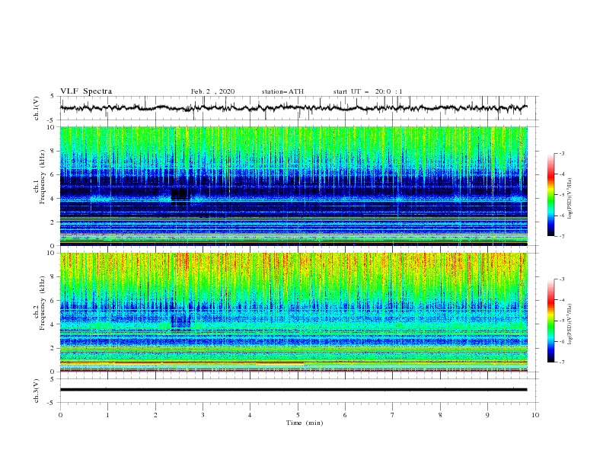Click the ch.1 voltage waveform trace
This screenshot has width=603, height=466.
click(x=293, y=108)
